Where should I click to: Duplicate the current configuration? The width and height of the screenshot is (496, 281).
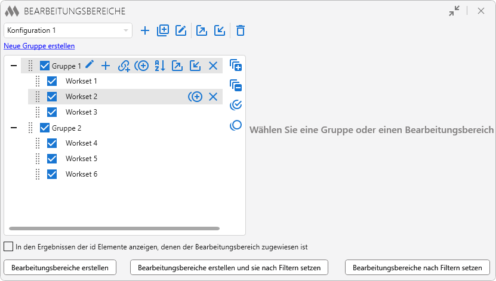coord(163,30)
